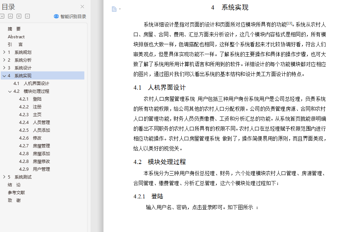The image size is (352, 232).
Task: Jump to 致 谢 in outline
Action: 14,200
